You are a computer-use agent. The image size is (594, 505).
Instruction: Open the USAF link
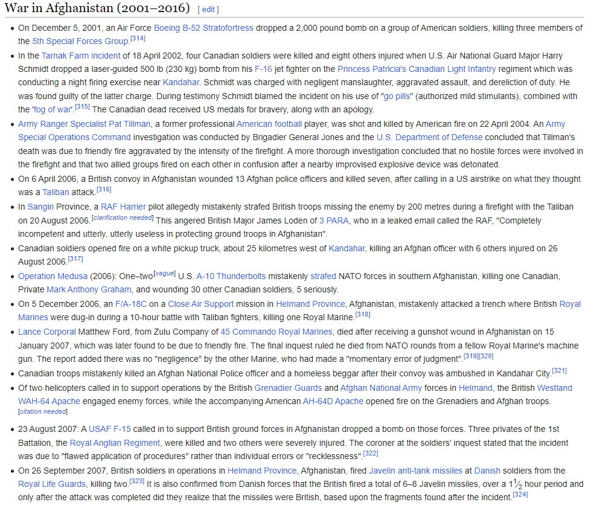pyautogui.click(x=100, y=429)
